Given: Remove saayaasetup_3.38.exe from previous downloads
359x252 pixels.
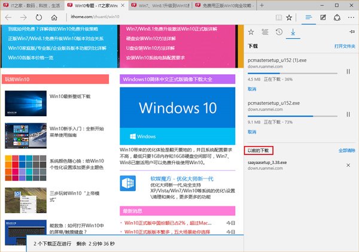Looking at the screenshot, I should click(348, 165).
